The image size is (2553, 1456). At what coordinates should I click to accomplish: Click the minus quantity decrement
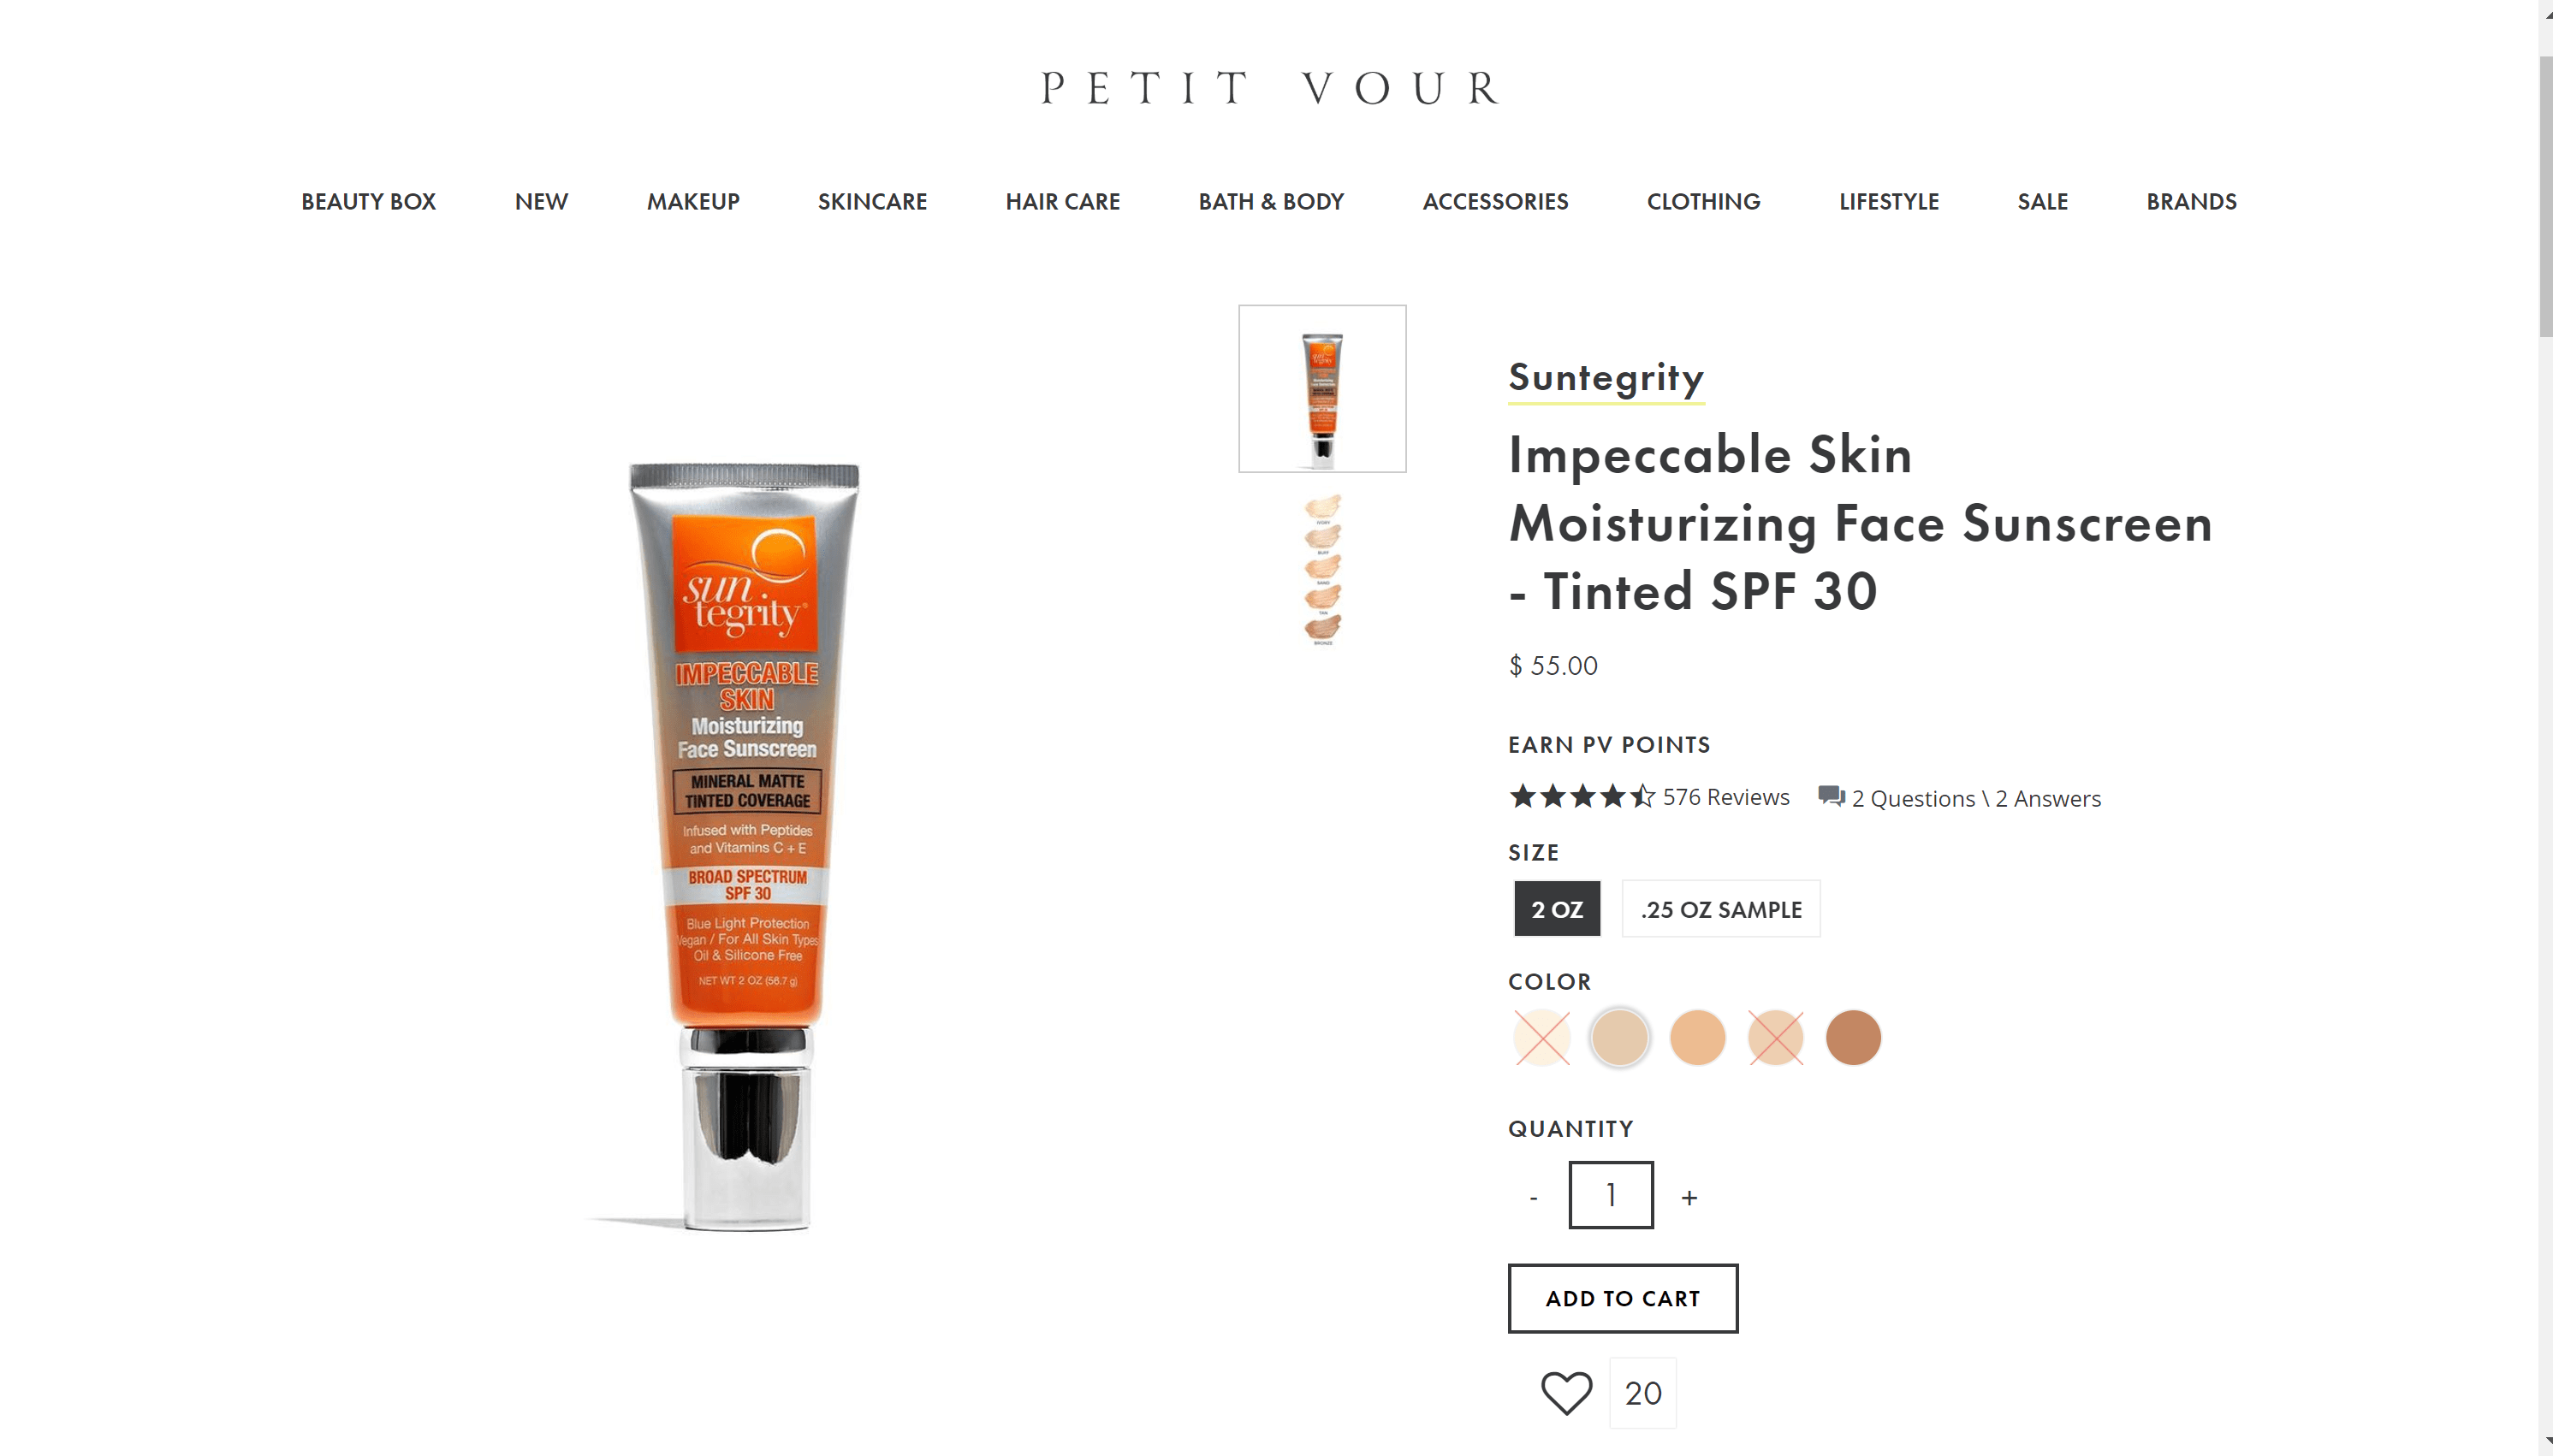pyautogui.click(x=1534, y=1197)
